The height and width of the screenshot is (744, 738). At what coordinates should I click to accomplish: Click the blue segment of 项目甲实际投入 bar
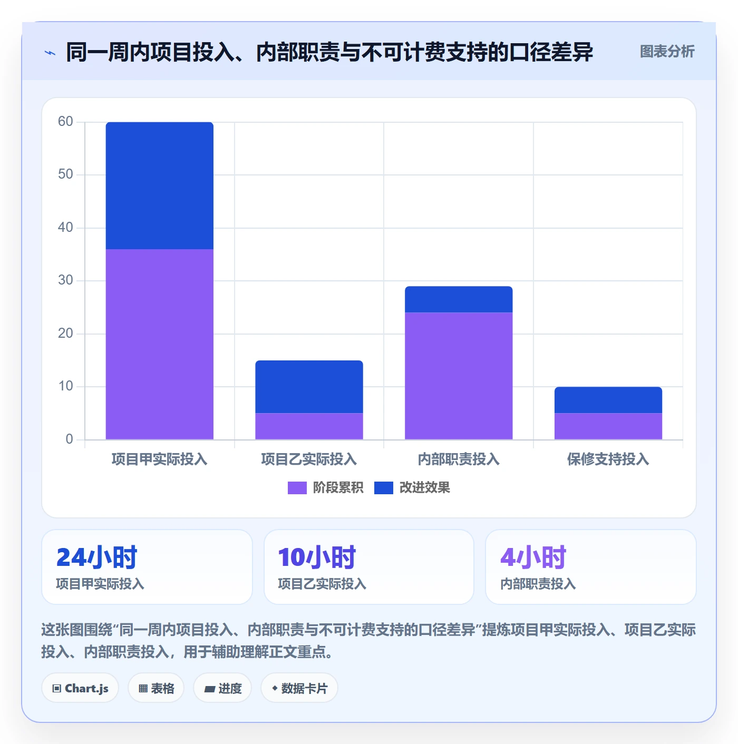coord(160,185)
